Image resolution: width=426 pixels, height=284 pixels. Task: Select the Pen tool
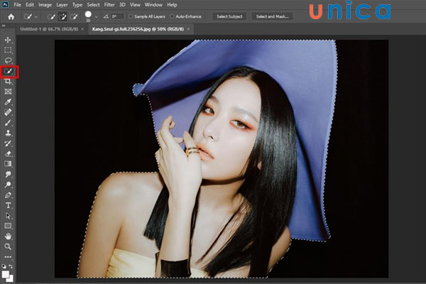[8, 195]
